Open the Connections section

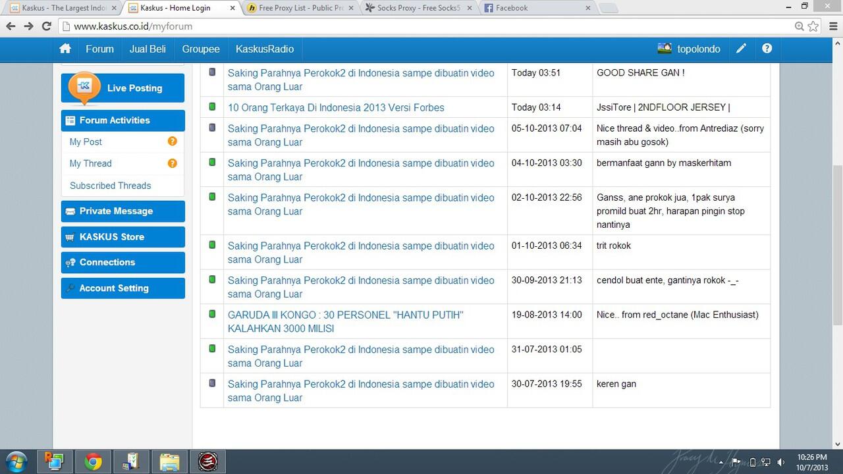pyautogui.click(x=122, y=262)
